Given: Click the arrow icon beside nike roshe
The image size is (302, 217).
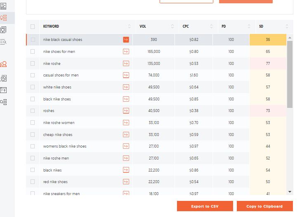Looking at the screenshot, I should 126,64.
